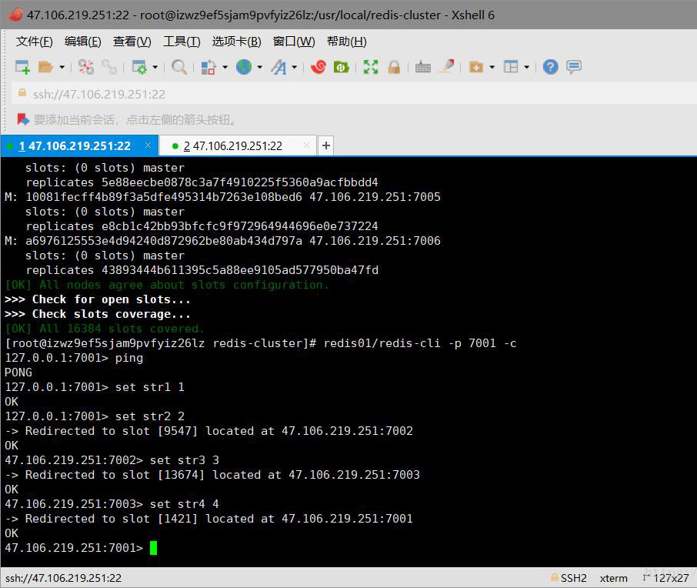
Task: Expand the color scheme dropdown arrow
Action: (x=225, y=68)
